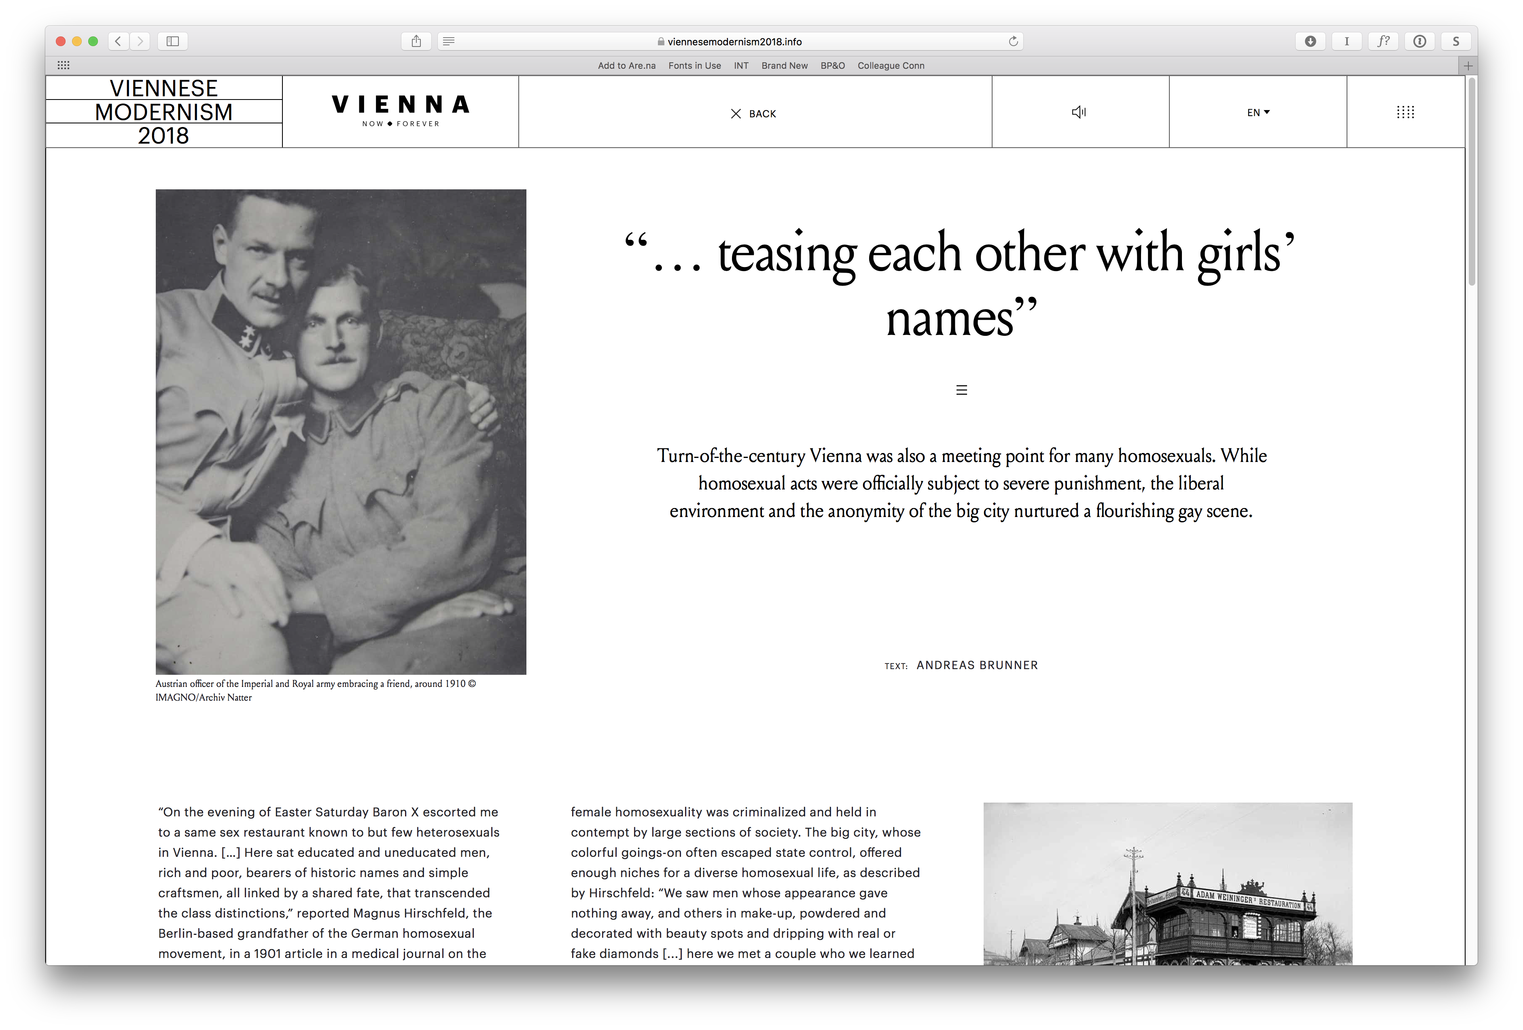Open the favorites grid icon
Screen dimensions: 1523x1030
tap(64, 66)
